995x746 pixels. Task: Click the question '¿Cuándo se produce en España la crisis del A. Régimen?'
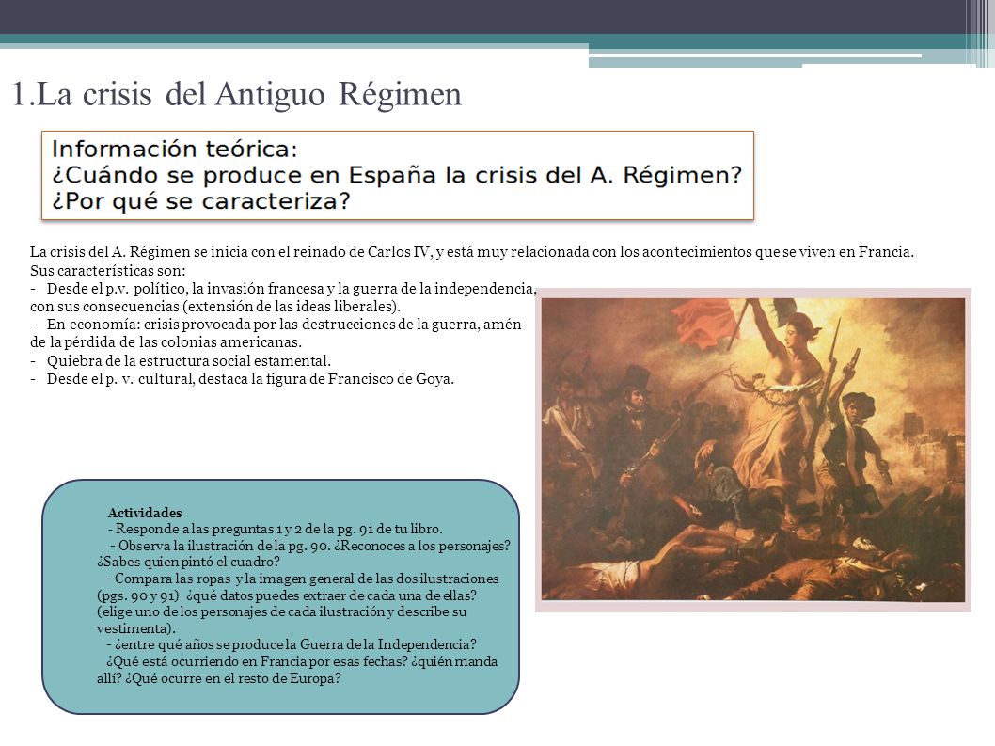[x=397, y=175]
